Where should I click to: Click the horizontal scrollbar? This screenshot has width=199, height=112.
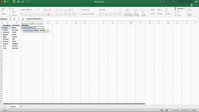tap(74, 104)
